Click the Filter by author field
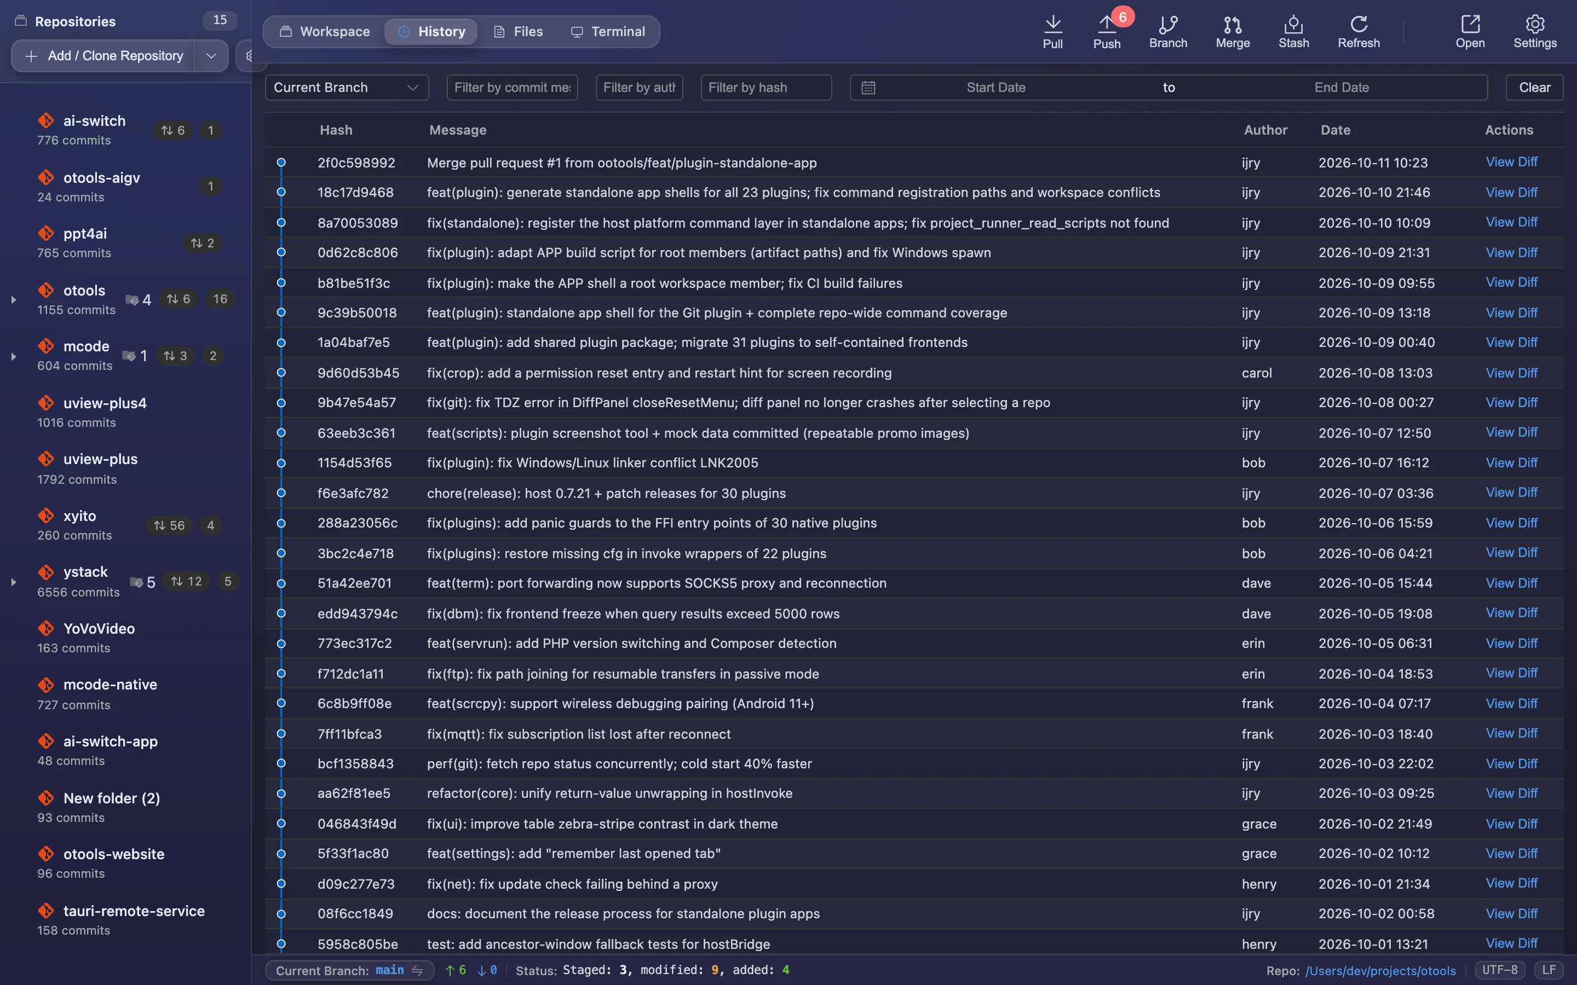The height and width of the screenshot is (985, 1577). [x=638, y=88]
